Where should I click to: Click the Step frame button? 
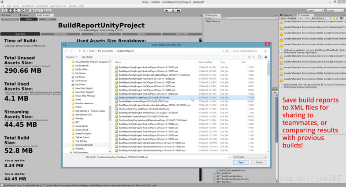click(179, 11)
